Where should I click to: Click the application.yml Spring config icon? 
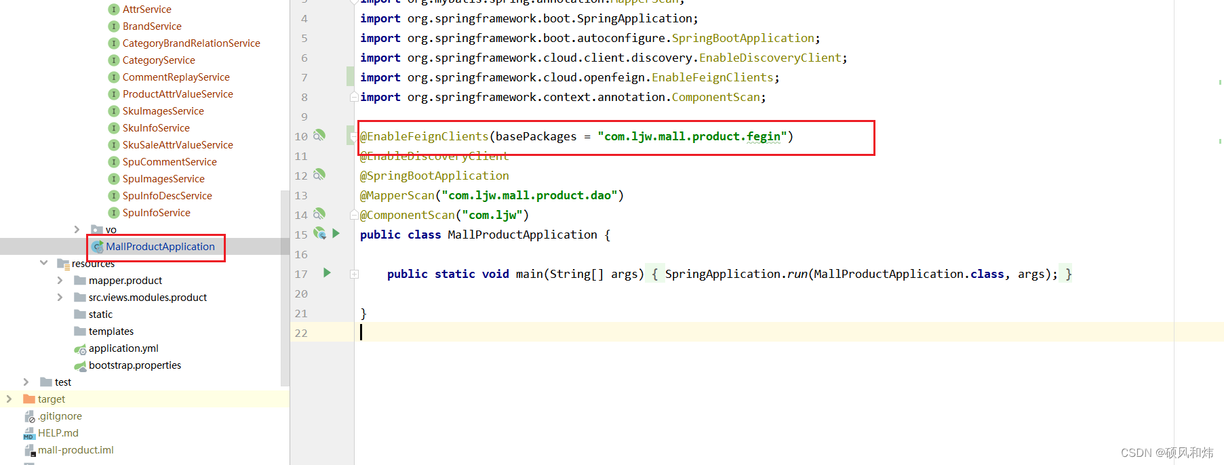point(80,349)
